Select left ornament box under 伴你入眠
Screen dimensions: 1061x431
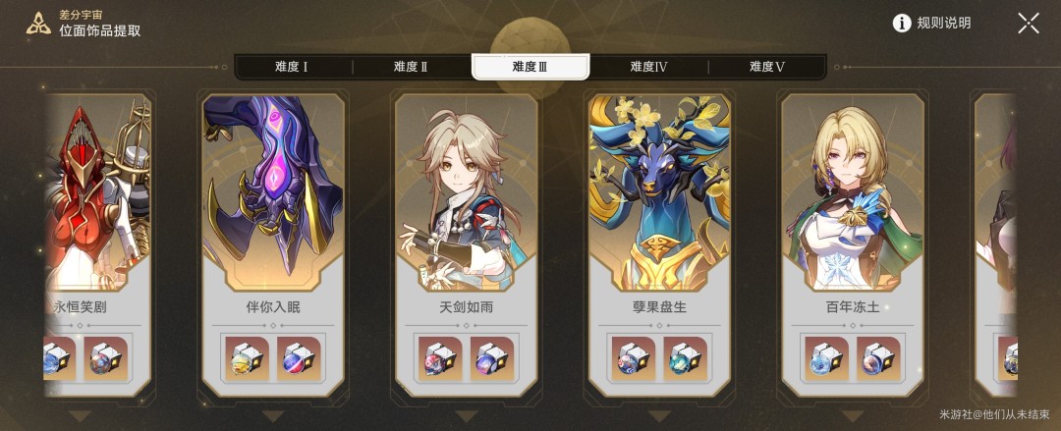tap(247, 358)
